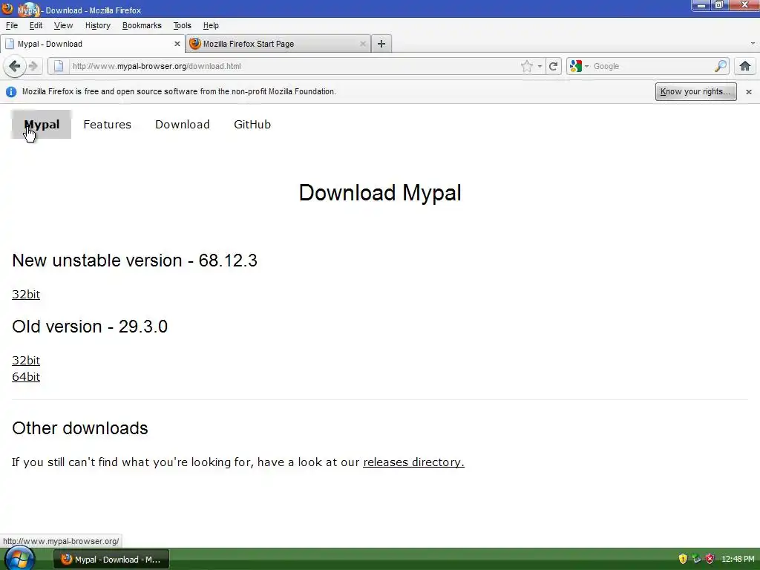Click the Other downloads heading
760x570 pixels.
point(80,428)
